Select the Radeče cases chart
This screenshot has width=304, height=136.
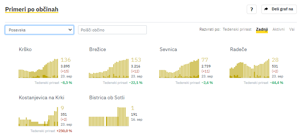pyautogui.click(x=249, y=69)
